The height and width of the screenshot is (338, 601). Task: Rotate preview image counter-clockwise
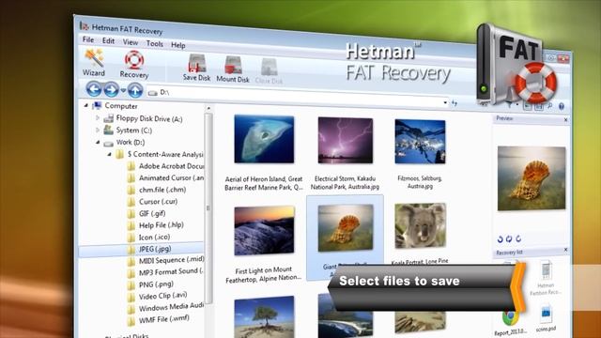[x=500, y=239]
